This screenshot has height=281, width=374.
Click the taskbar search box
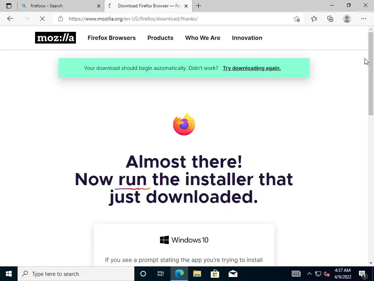point(76,274)
